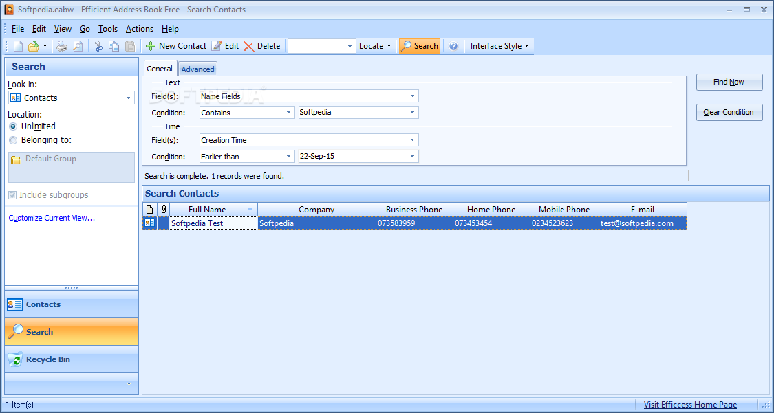Open the Interface Style dropdown
The width and height of the screenshot is (774, 413).
point(499,46)
